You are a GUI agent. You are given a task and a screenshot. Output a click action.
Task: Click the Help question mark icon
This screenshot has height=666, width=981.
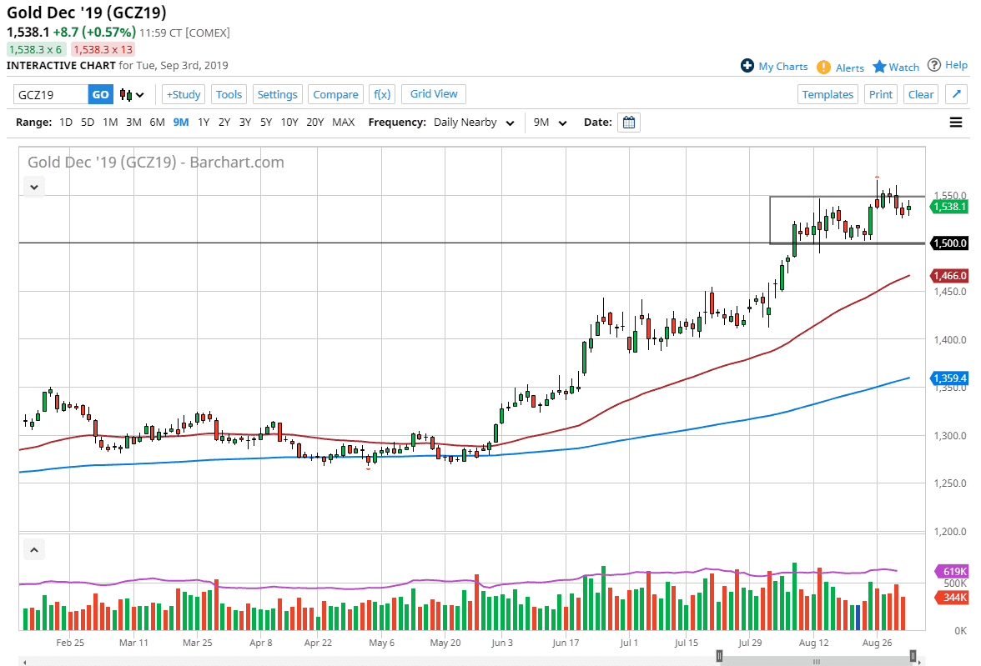click(x=934, y=65)
